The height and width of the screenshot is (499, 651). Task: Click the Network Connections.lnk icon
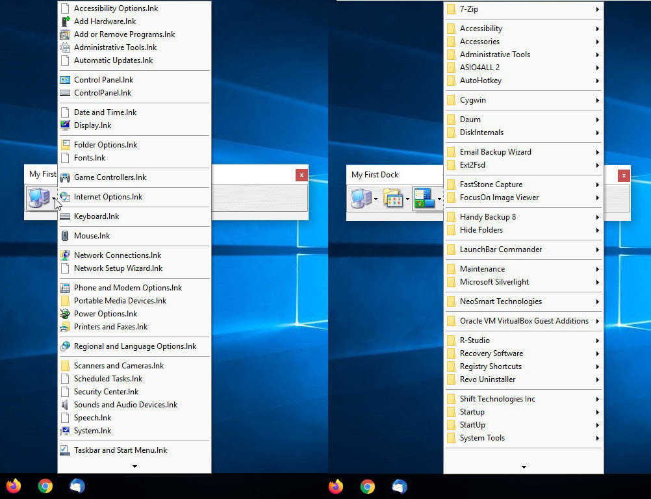point(65,255)
